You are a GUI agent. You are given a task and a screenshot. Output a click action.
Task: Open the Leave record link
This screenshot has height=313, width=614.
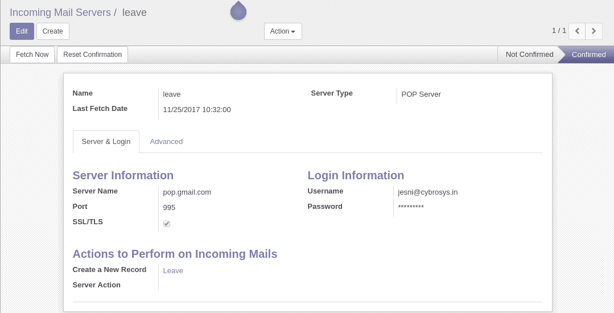[172, 271]
